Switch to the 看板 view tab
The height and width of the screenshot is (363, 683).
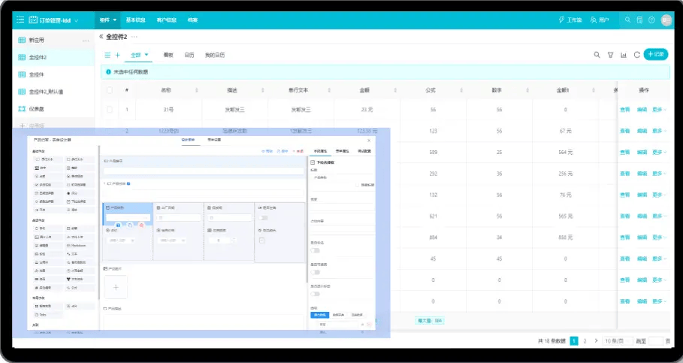[x=168, y=55]
